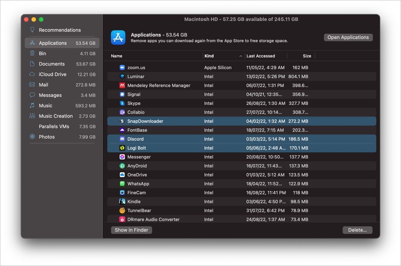This screenshot has height=266, width=401.
Task: Open Recommendations in the sidebar
Action: [x=60, y=30]
